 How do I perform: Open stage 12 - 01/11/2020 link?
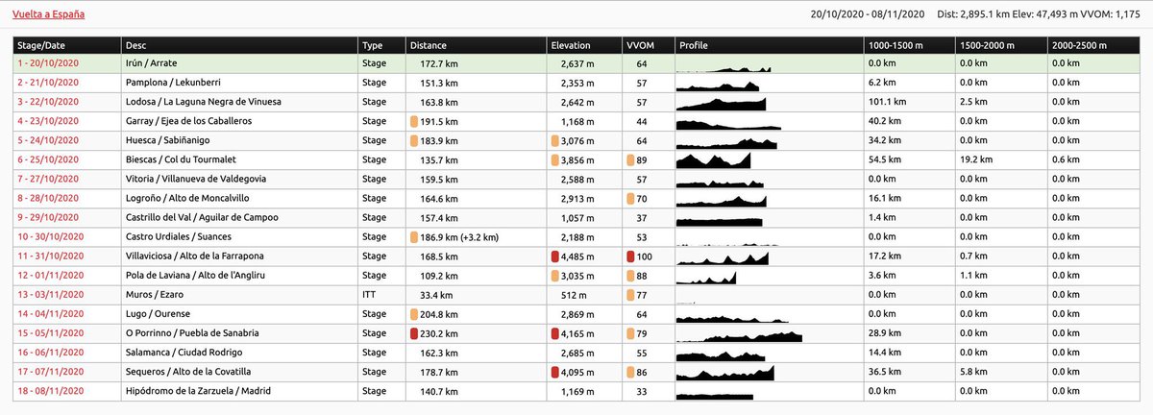coord(50,276)
